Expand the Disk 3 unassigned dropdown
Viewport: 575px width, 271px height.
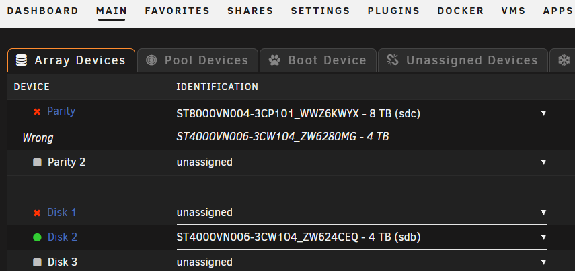362,262
